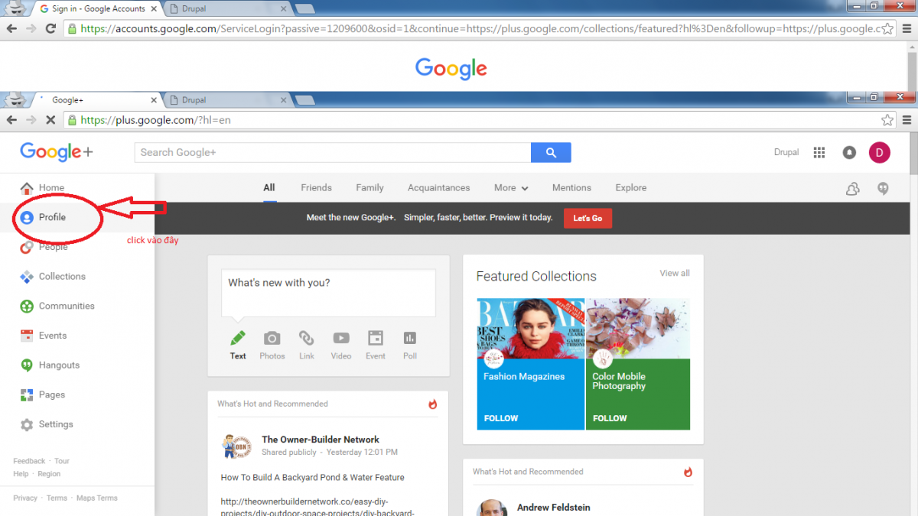Open the Photos post composer icon
This screenshot has width=918, height=516.
coord(272,340)
